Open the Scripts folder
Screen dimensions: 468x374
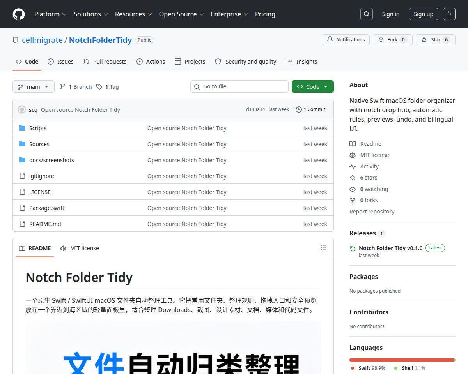(38, 128)
